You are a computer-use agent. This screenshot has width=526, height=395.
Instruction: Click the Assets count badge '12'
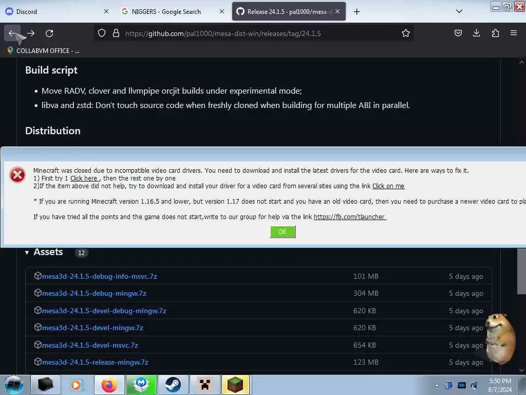point(81,253)
